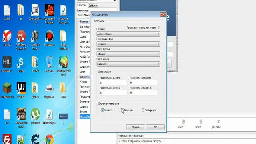This screenshot has height=144, width=256.
Task: Select the highlighted Настройки property row
Action: [x=85, y=116]
